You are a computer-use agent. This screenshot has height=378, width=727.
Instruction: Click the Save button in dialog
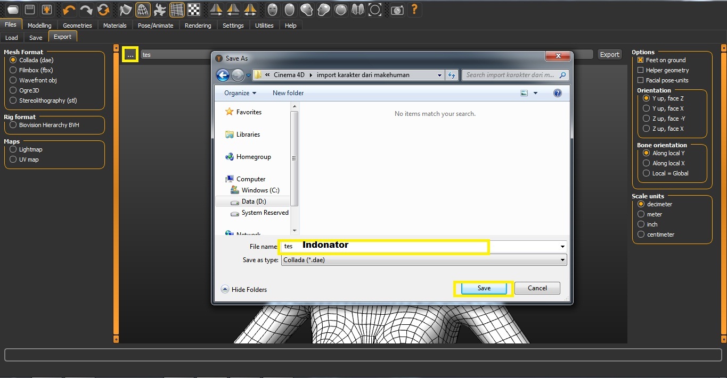pyautogui.click(x=484, y=288)
